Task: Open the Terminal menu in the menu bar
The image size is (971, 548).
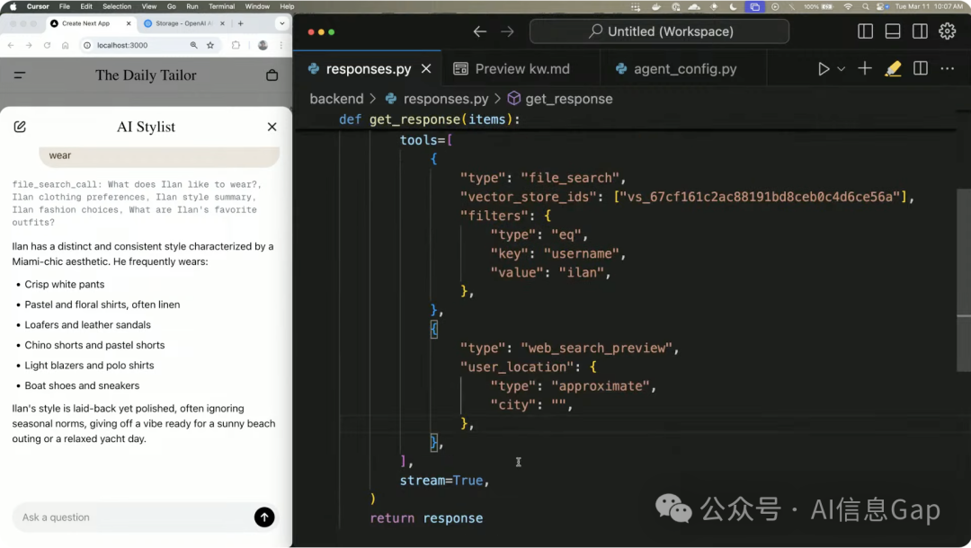Action: point(221,6)
